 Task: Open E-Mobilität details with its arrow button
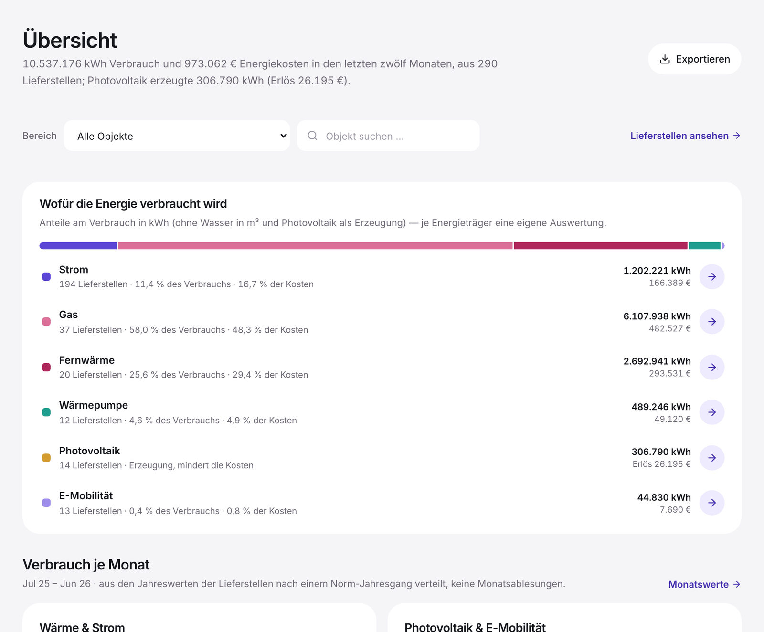(711, 503)
